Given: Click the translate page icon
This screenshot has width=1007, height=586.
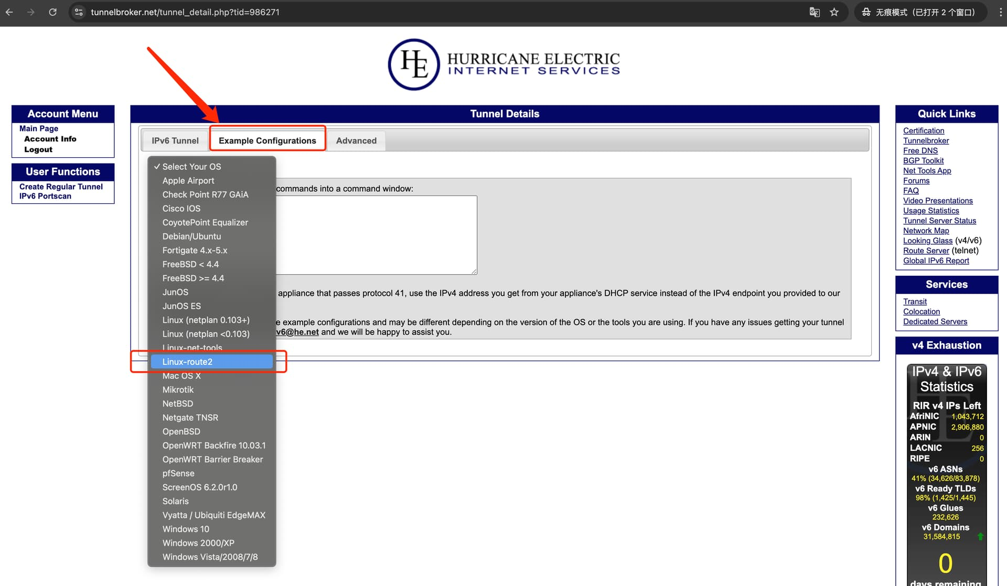Looking at the screenshot, I should (814, 12).
